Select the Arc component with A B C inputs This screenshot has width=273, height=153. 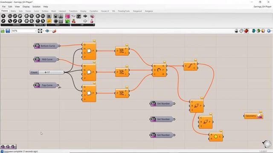(159, 70)
